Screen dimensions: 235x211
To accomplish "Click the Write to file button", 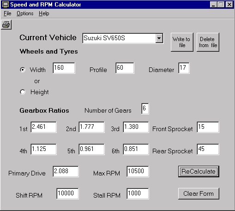I will coord(182,42).
